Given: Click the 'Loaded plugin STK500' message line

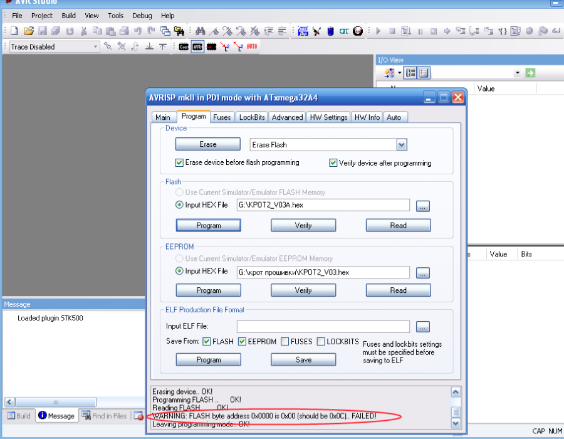Looking at the screenshot, I should click(50, 318).
